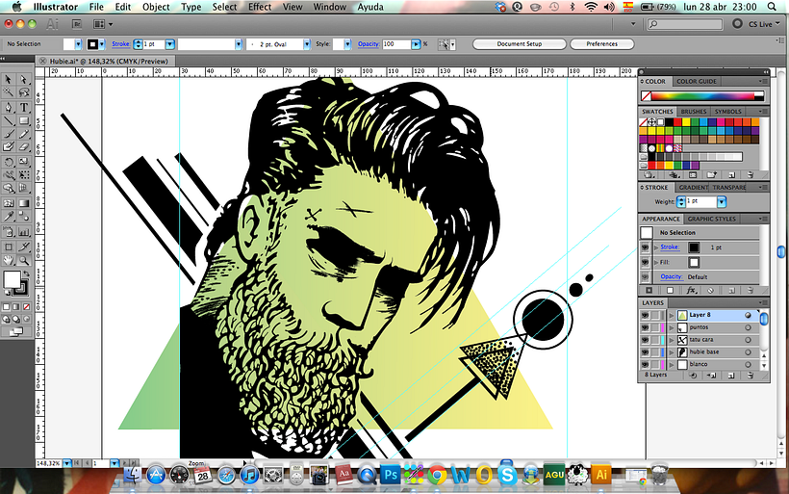789x494 pixels.
Task: Choose the Zoom magnifier tool in the toolbox
Action: coord(23,260)
